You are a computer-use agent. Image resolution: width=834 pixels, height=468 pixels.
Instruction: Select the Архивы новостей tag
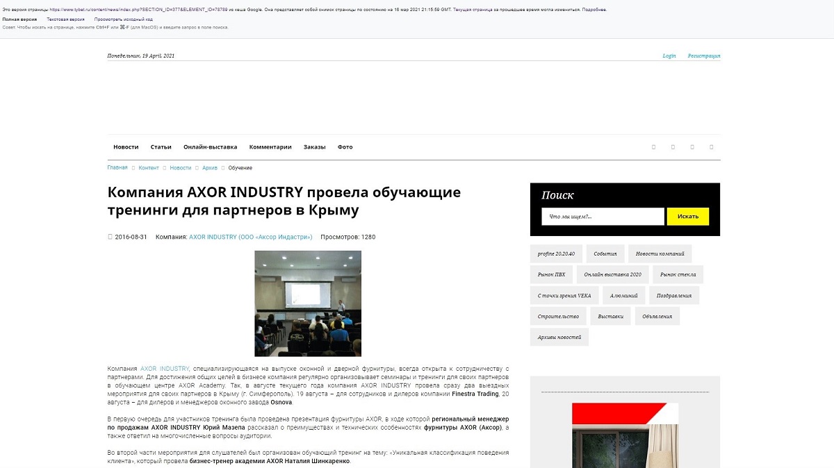559,337
